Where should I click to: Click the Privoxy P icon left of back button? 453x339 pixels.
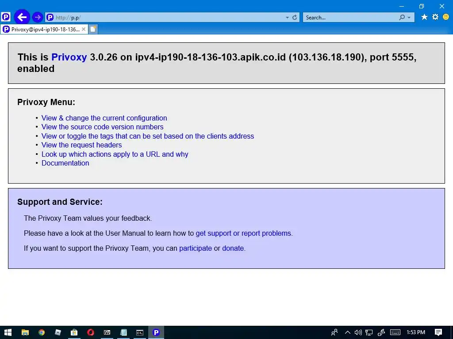coord(6,17)
